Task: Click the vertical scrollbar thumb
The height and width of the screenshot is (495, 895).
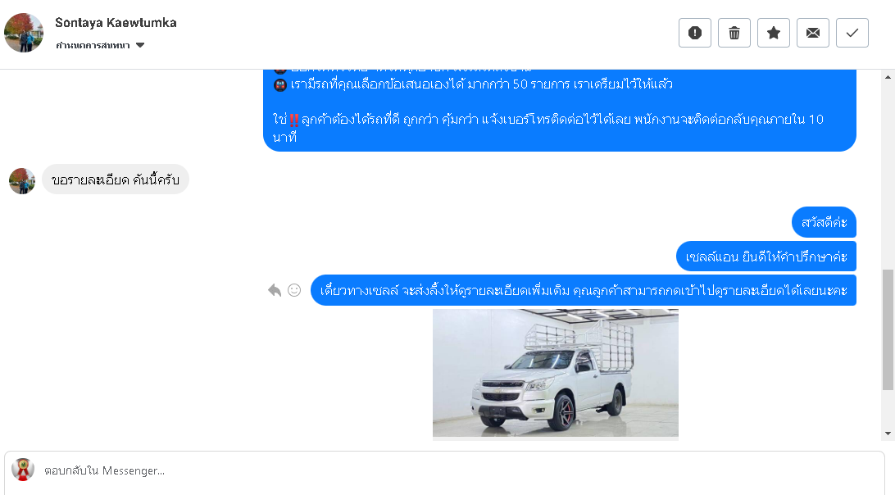Action: point(888,329)
